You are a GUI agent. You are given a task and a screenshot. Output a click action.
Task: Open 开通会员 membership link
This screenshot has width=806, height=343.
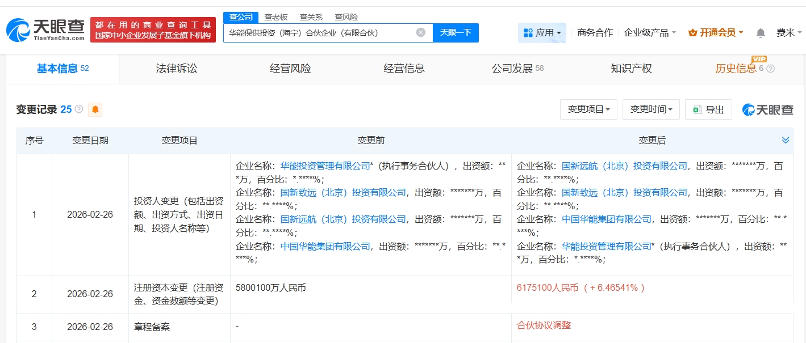(716, 33)
